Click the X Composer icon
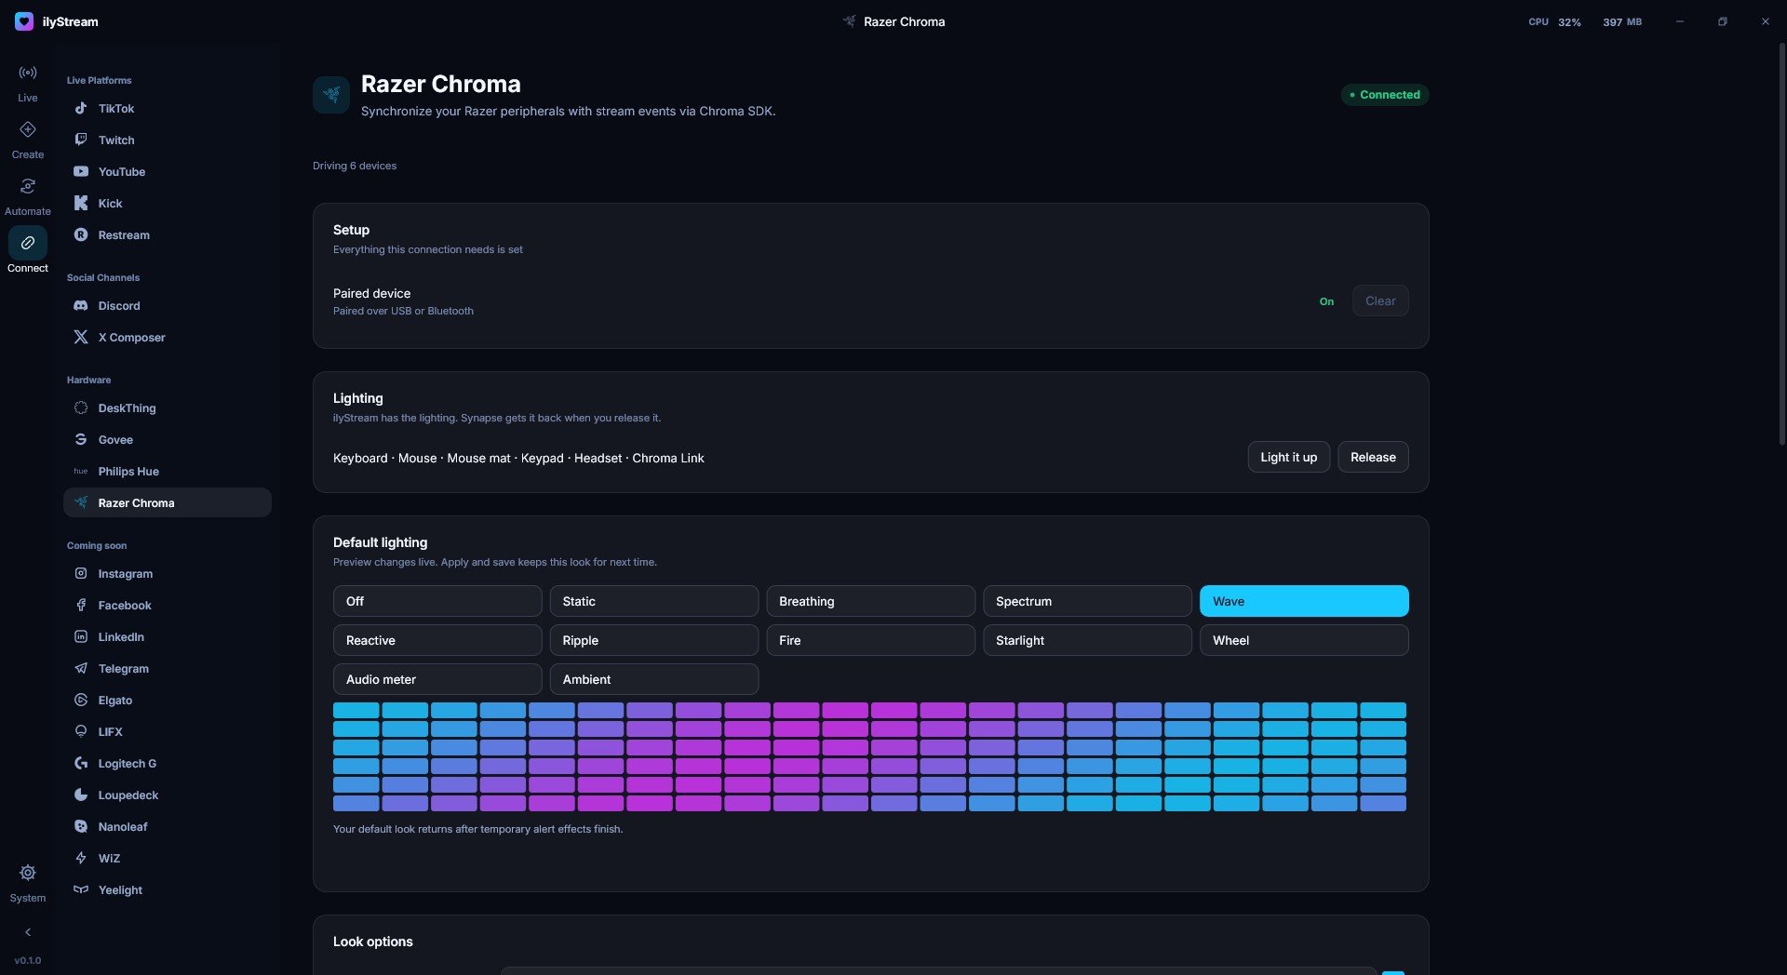 (81, 337)
